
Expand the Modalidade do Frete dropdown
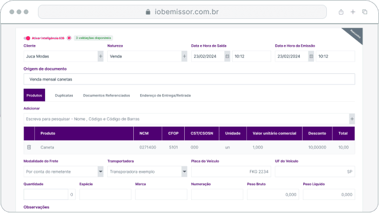101,172
